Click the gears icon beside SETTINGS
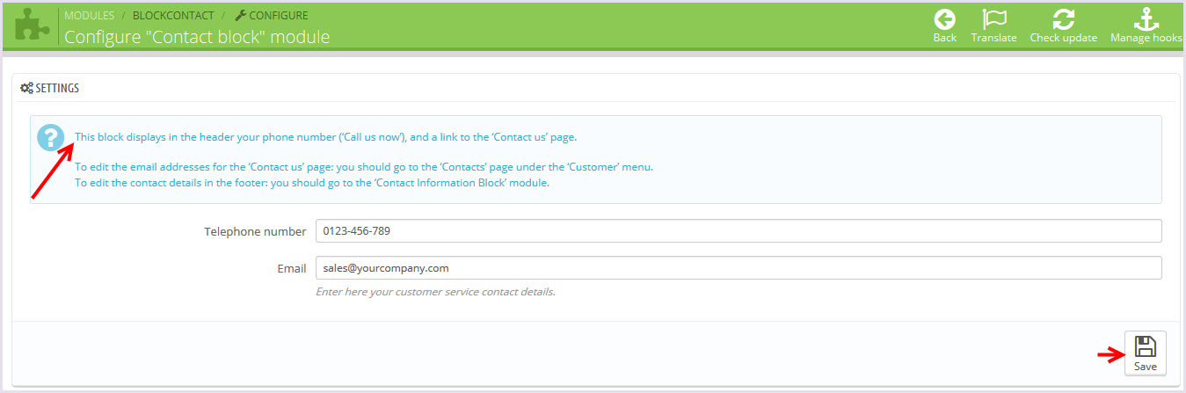This screenshot has height=393, width=1186. pos(26,88)
